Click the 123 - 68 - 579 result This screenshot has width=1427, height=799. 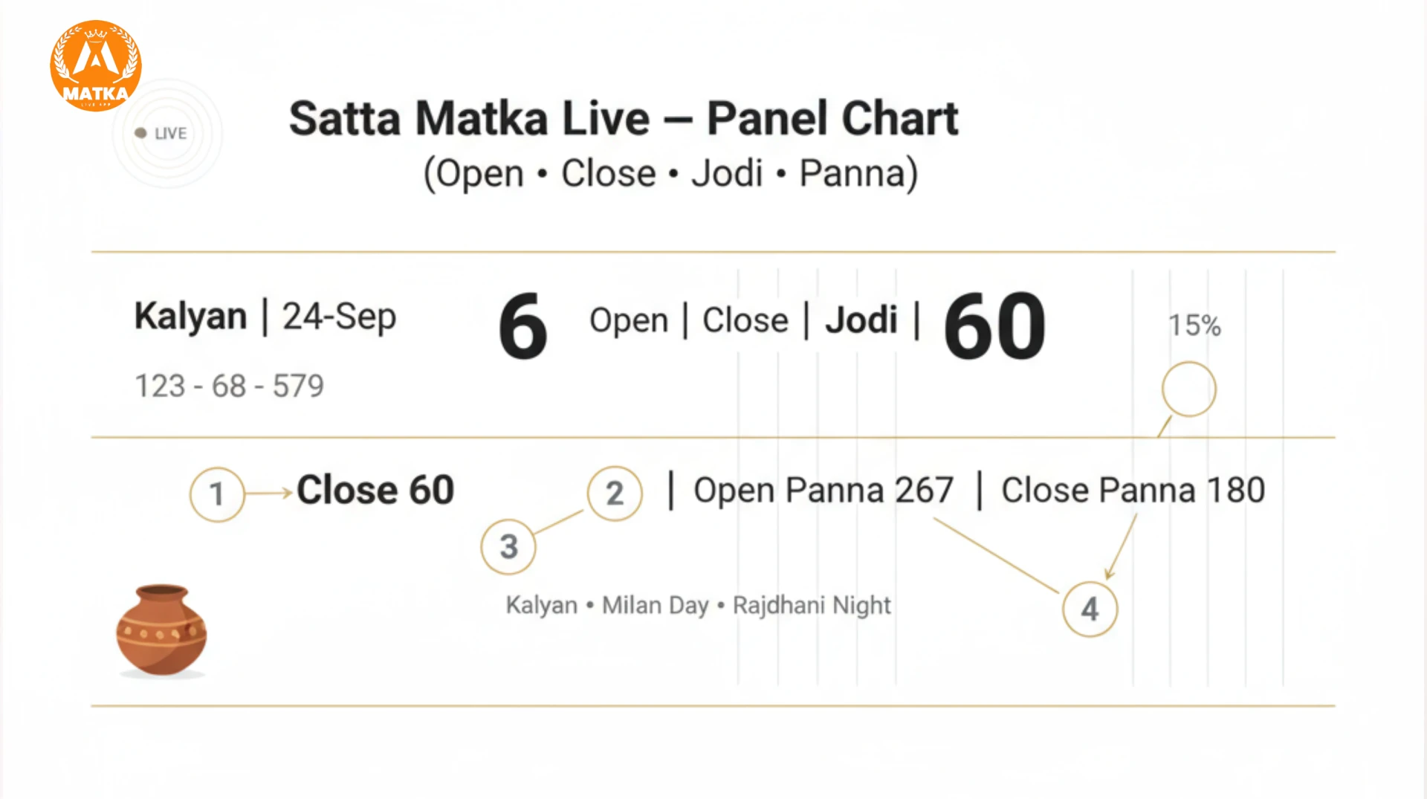(x=229, y=386)
